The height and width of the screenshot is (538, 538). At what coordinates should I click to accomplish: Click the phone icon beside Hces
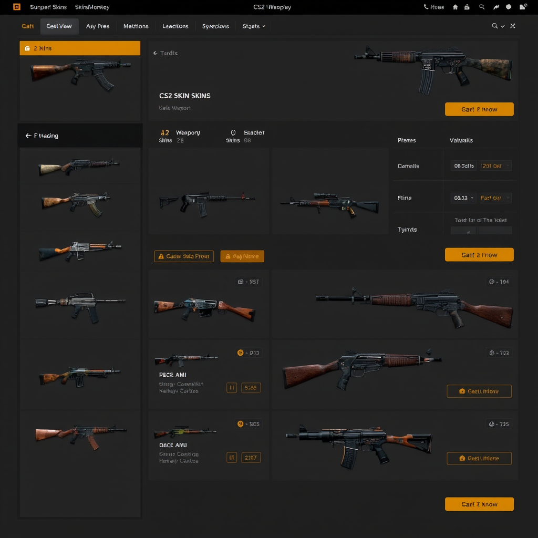point(426,7)
